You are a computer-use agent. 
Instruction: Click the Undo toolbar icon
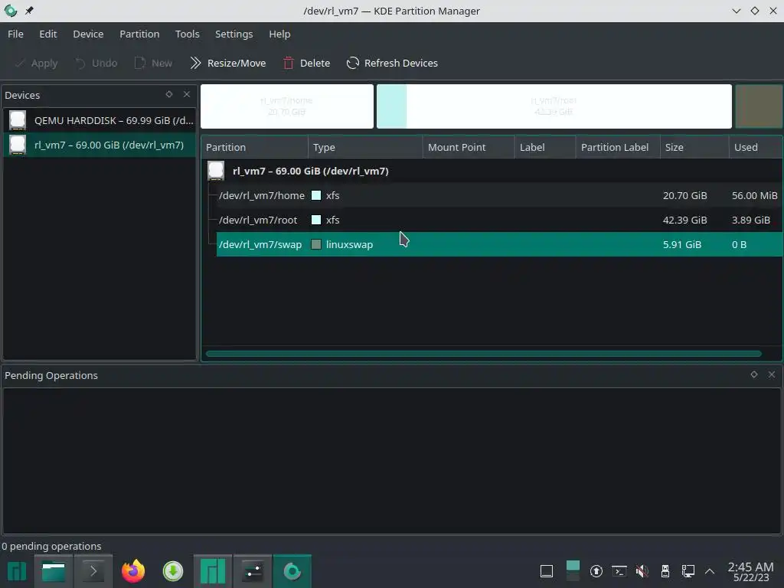80,63
